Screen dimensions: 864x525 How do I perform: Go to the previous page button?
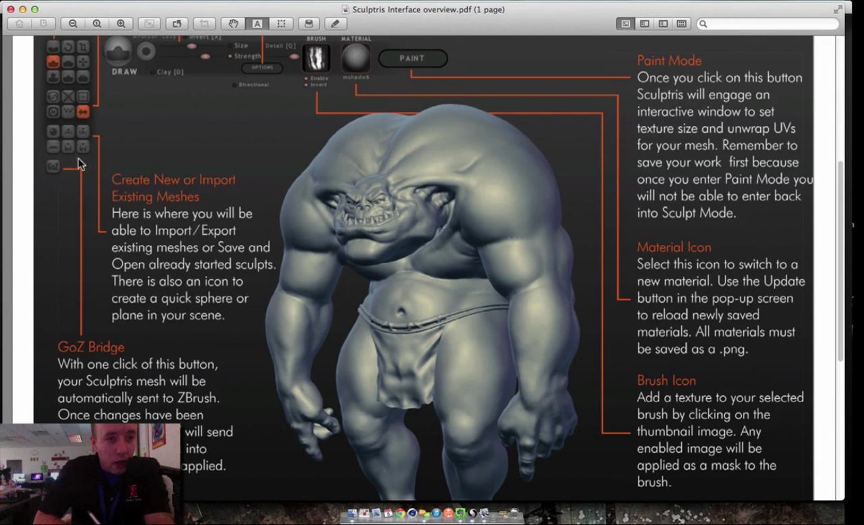[x=19, y=24]
